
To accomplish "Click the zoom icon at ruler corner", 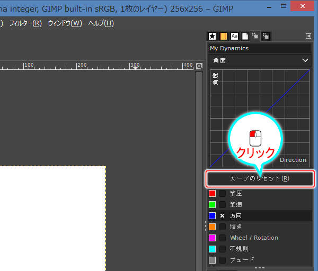I will [199, 66].
